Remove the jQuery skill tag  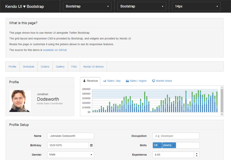[x=174, y=145]
